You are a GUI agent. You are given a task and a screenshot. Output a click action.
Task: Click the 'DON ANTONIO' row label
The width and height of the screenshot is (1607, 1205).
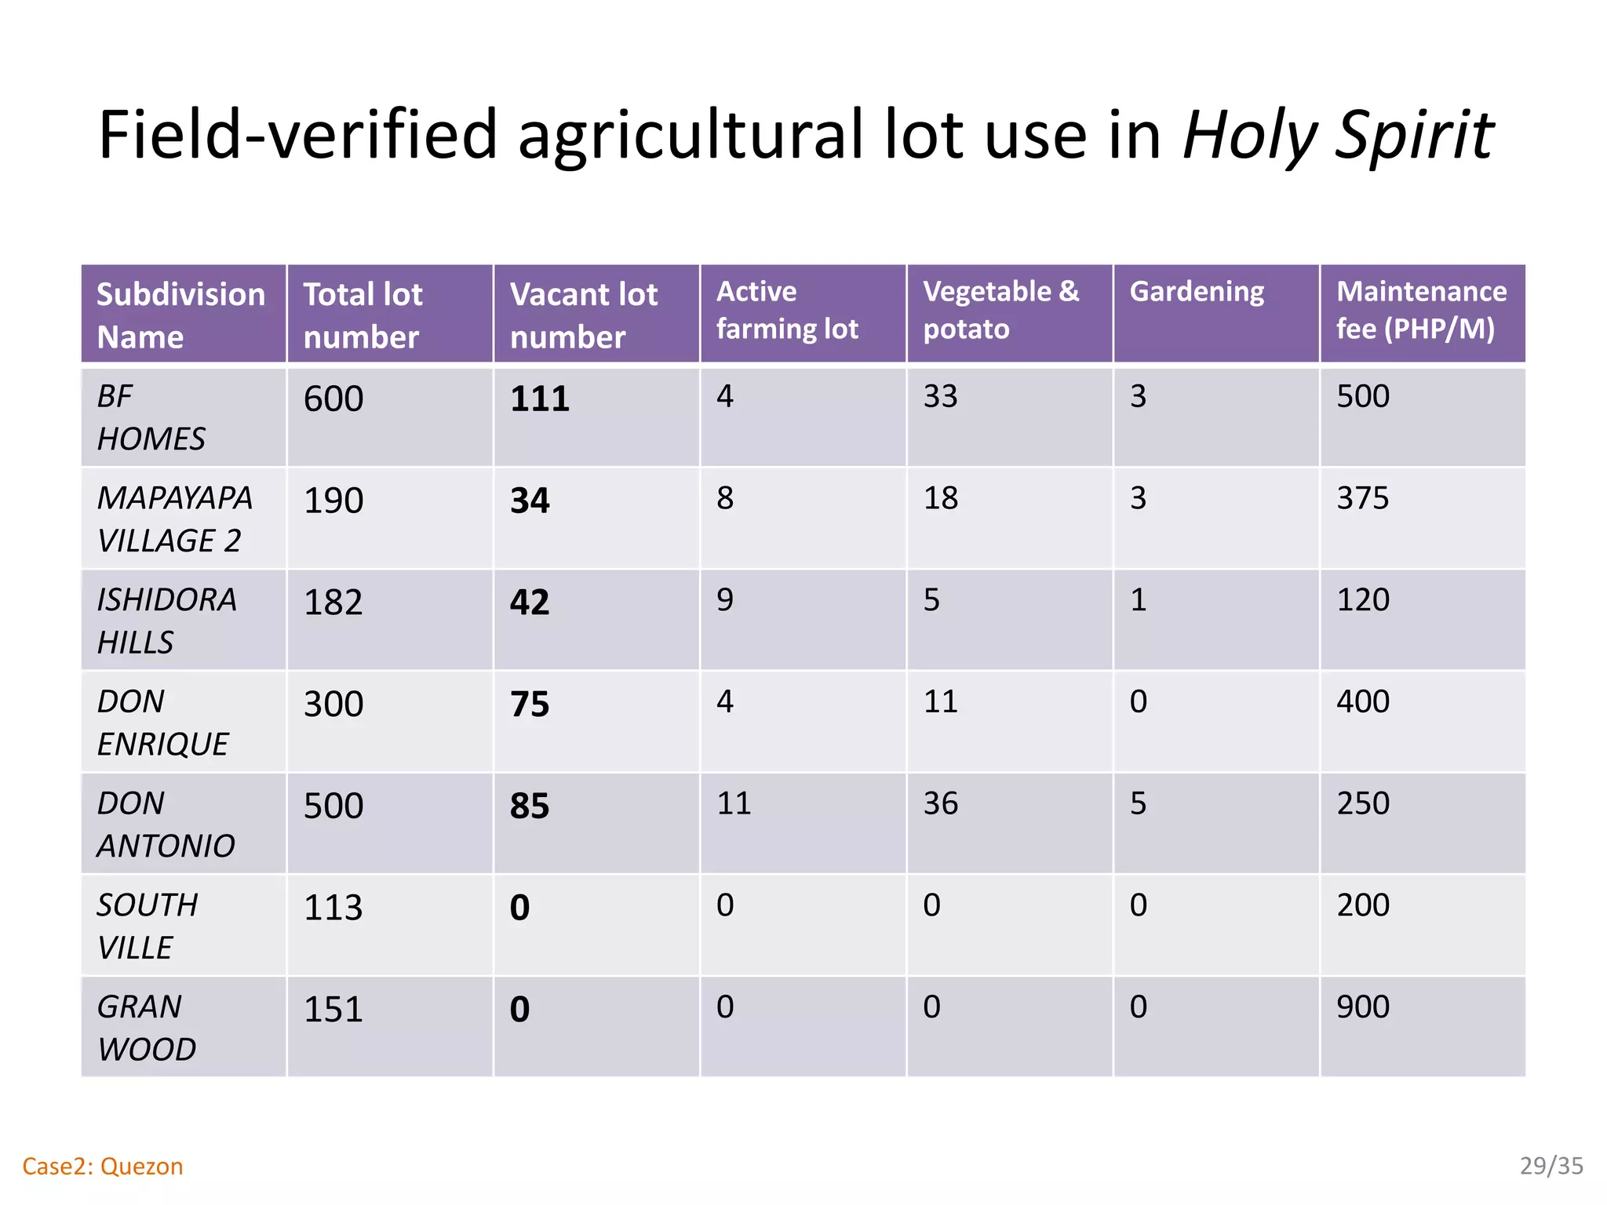[x=166, y=824]
